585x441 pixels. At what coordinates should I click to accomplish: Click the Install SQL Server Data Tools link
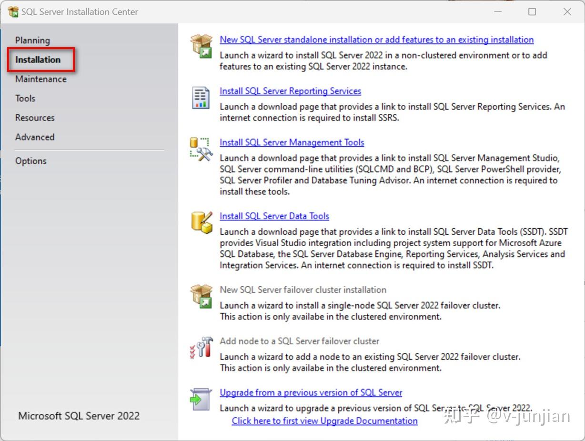coord(274,216)
